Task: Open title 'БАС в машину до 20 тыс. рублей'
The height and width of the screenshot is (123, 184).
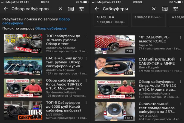Action: click(x=64, y=62)
